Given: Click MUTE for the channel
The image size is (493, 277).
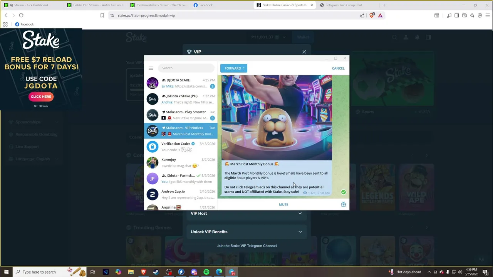Looking at the screenshot, I should point(283,204).
